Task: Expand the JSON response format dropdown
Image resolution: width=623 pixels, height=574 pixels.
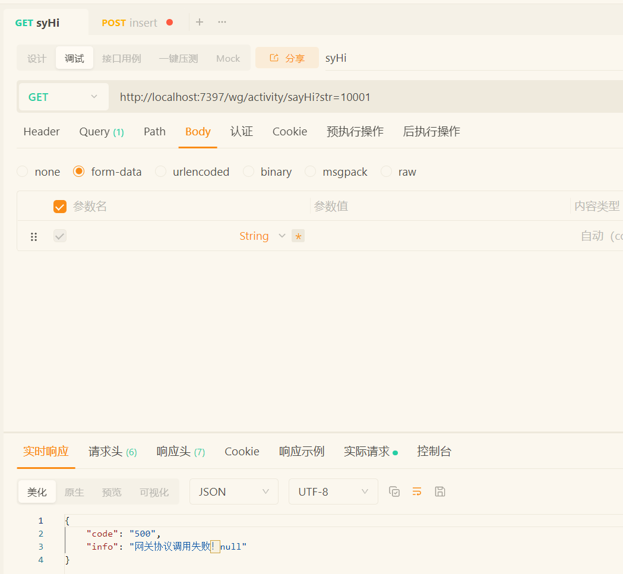Action: click(x=233, y=491)
